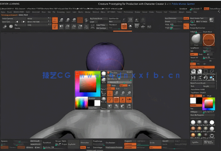Click the Store Cam button
Screen dimensions: 221x151
click(8, 22)
